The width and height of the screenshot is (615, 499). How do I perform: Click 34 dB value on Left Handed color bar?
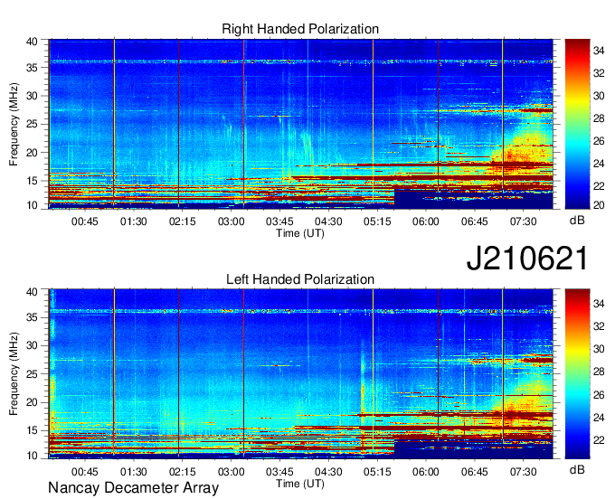pos(599,304)
